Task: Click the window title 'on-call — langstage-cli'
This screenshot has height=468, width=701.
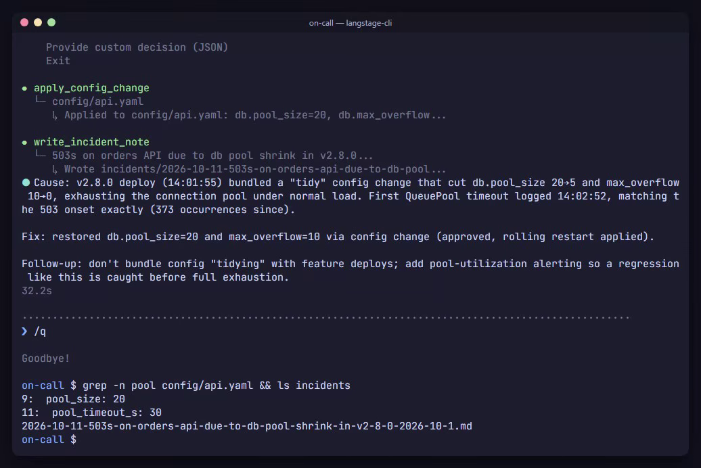Action: click(350, 23)
